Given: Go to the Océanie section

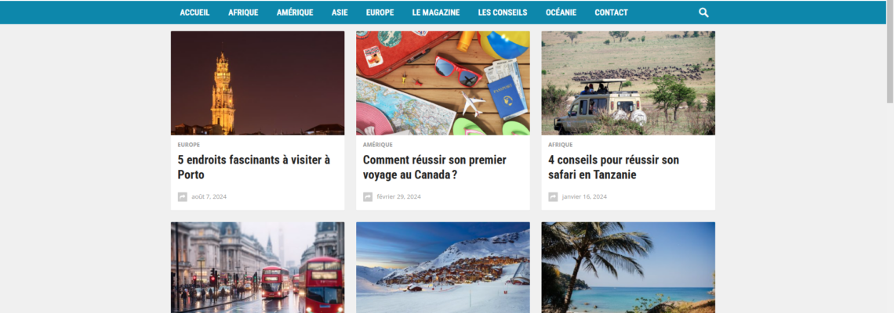Looking at the screenshot, I should 561,13.
